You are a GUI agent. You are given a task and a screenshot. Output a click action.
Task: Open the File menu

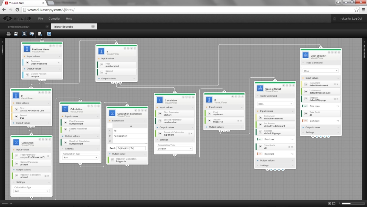41,19
